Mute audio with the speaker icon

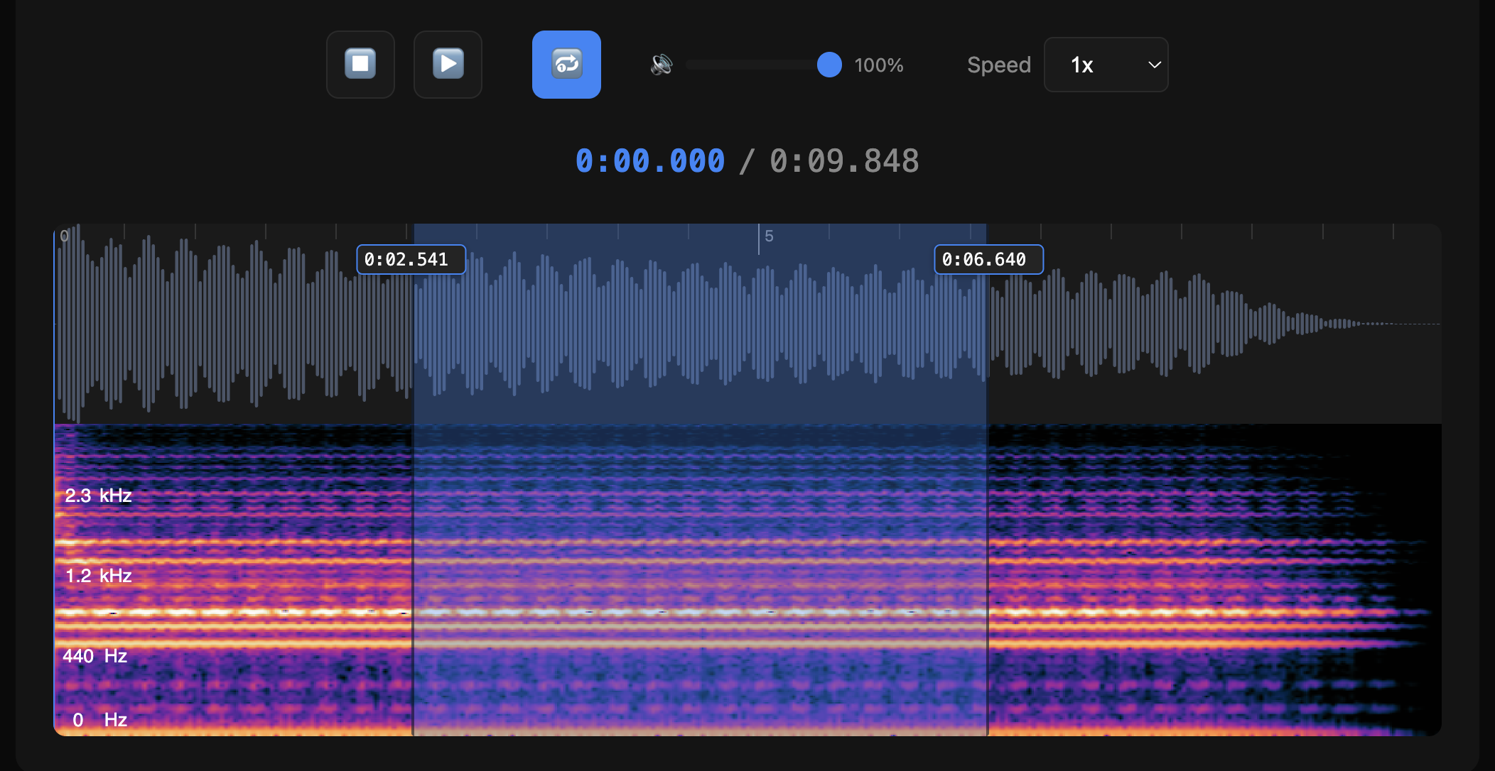(x=660, y=64)
